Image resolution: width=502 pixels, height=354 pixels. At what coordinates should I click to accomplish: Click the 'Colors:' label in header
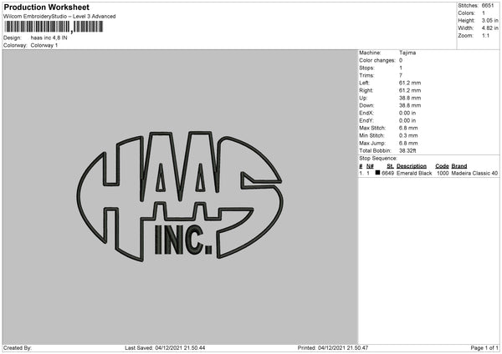click(466, 13)
